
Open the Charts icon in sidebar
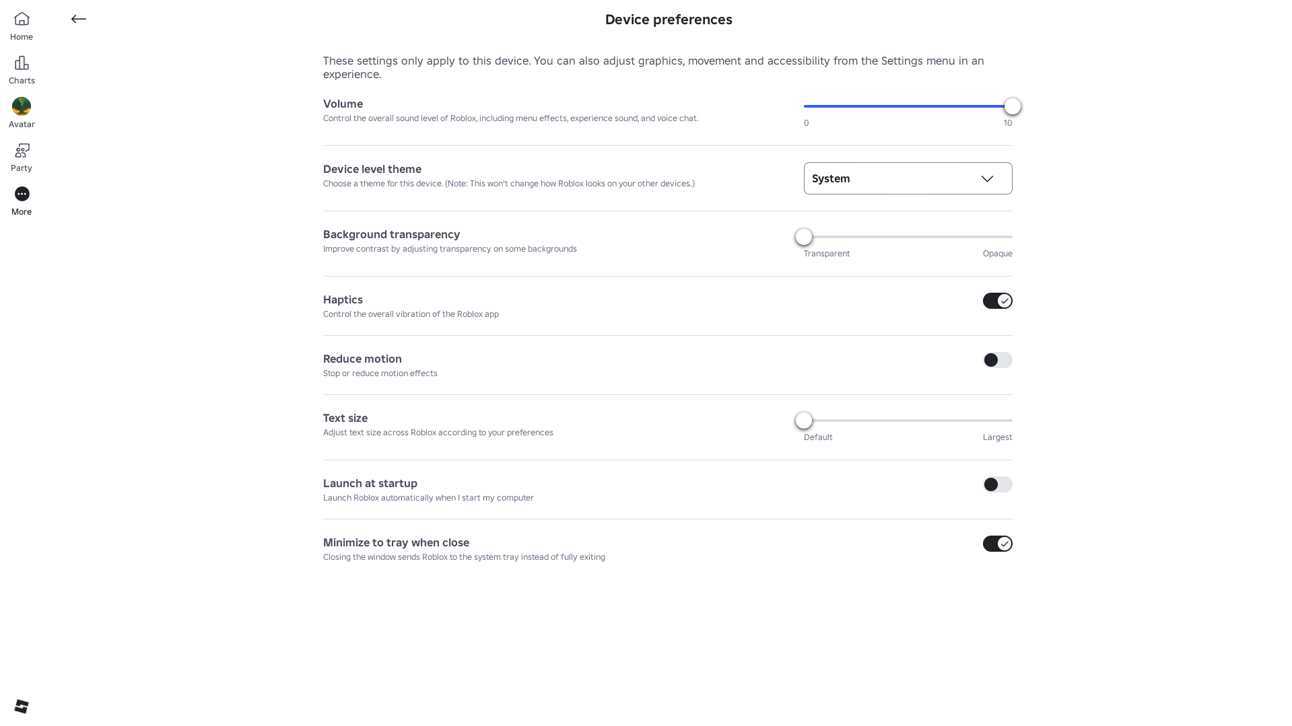click(22, 63)
